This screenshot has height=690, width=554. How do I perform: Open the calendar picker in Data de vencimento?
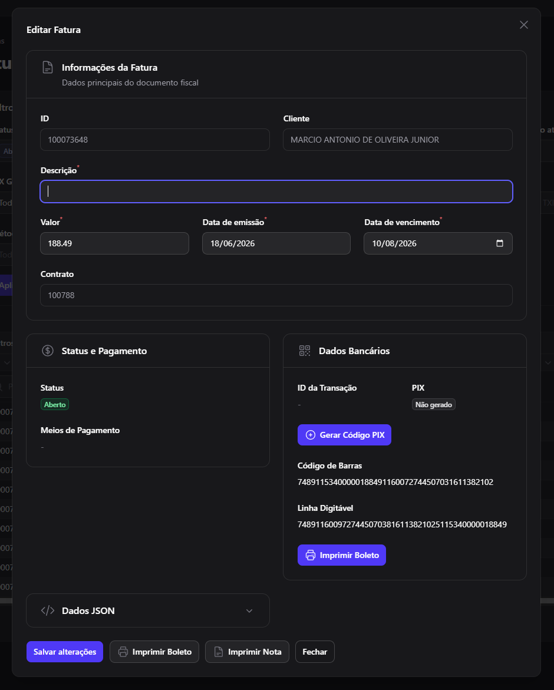(x=499, y=243)
